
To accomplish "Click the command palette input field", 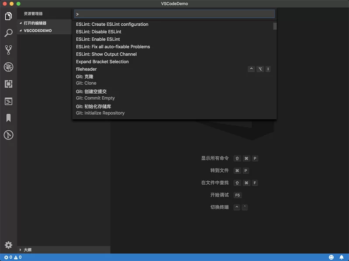I will 174,14.
